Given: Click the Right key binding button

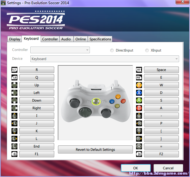Looking at the screenshot, I should (37, 108).
